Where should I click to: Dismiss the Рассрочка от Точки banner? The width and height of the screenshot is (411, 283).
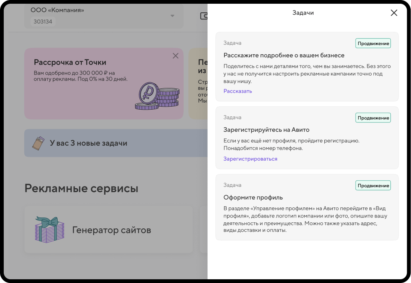175,55
